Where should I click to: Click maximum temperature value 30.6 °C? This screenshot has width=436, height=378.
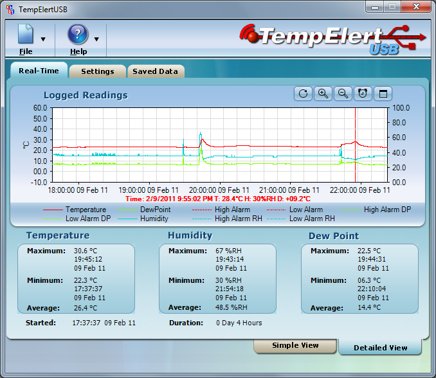tap(86, 251)
